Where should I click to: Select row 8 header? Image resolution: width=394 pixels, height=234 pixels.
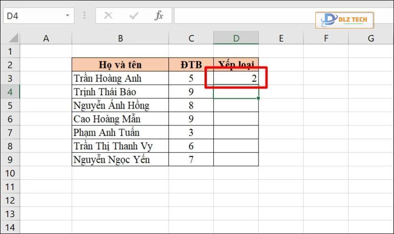[x=10, y=146]
